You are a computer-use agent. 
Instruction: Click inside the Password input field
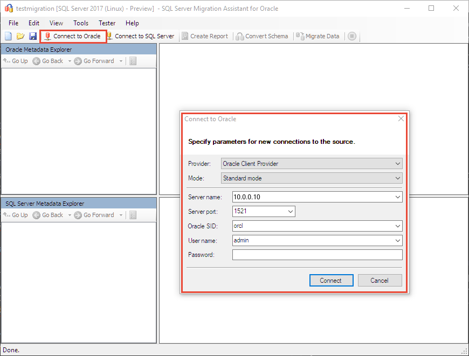[317, 254]
